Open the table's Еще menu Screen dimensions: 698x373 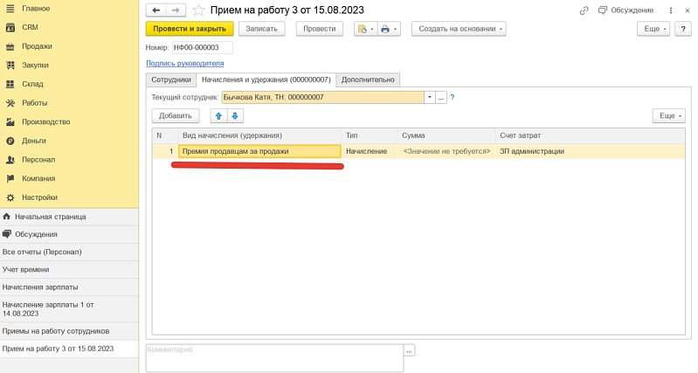[x=668, y=115]
